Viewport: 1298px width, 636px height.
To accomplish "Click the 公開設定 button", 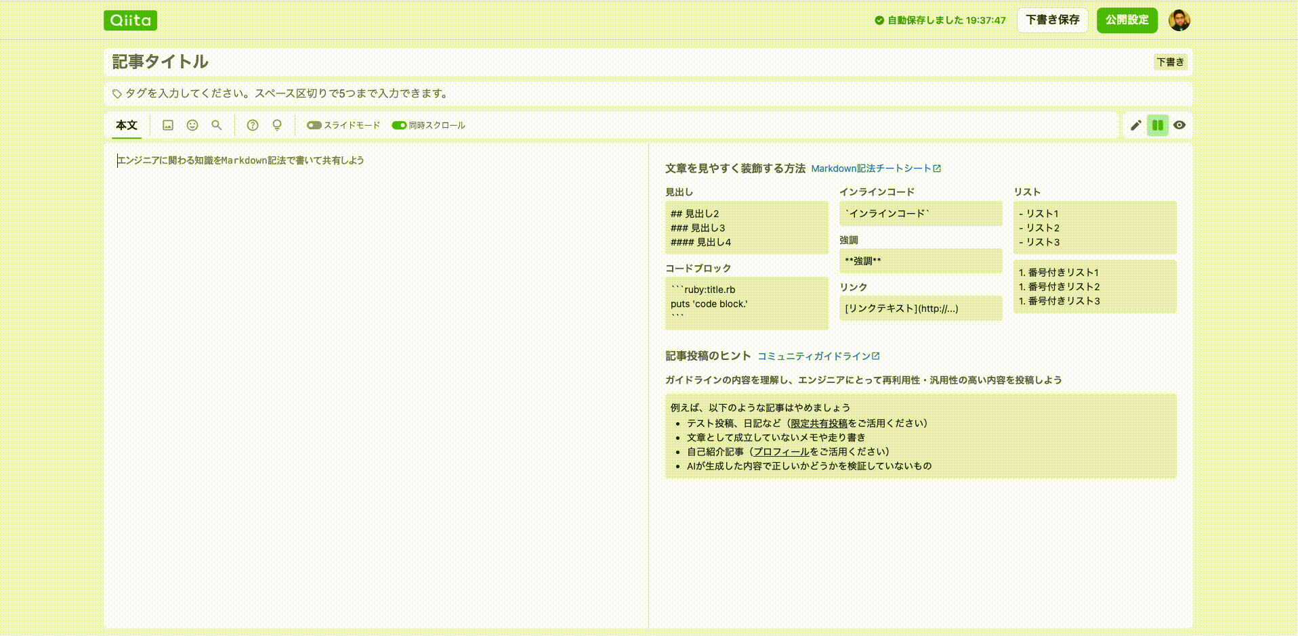I will [x=1127, y=20].
